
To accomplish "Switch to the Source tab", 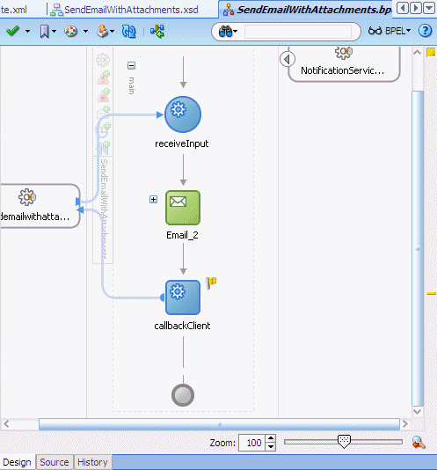I will 55,462.
